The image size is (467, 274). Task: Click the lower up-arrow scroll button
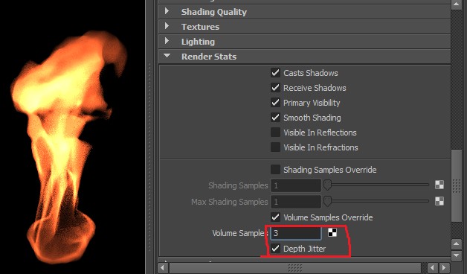click(x=457, y=244)
